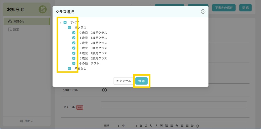Open the 標準 heading style dropdown
Viewport: 261px width, 129px height.
pyautogui.click(x=111, y=126)
